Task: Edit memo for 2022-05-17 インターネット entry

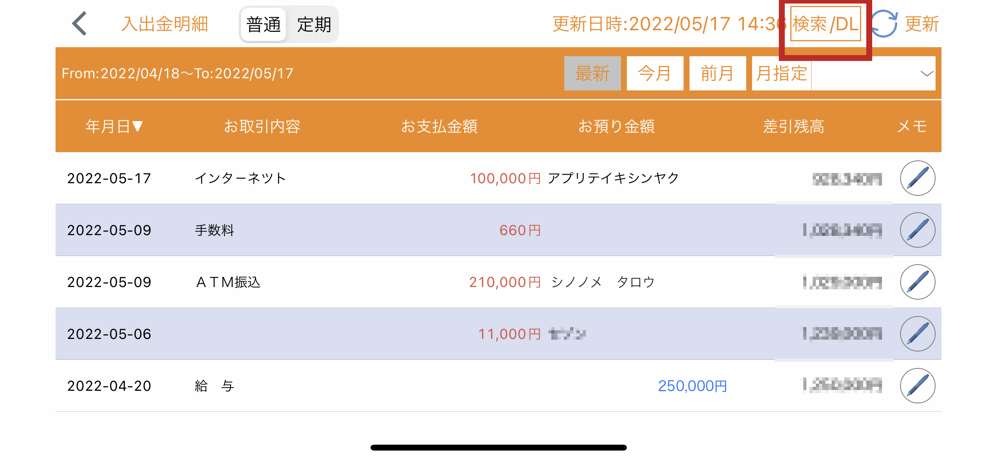Action: (x=917, y=178)
